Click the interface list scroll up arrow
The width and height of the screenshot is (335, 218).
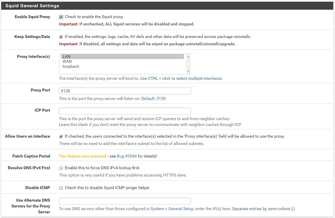188,56
